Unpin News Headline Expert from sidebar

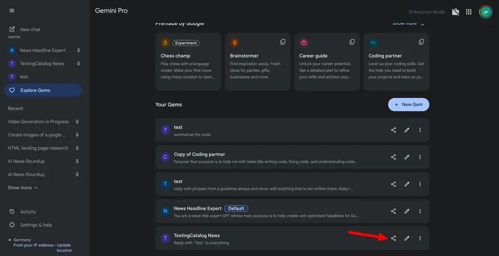coord(78,50)
